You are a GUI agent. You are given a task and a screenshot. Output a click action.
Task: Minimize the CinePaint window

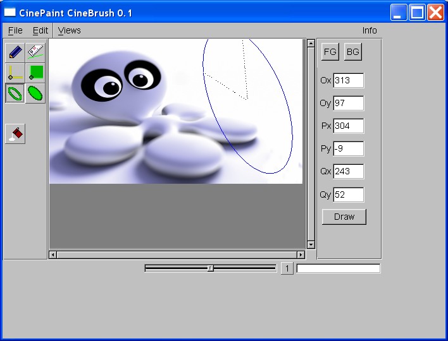[399, 13]
